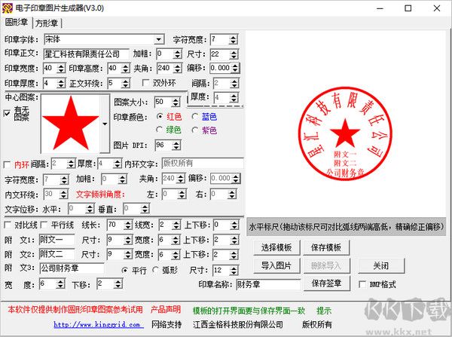The image size is (452, 337).
Task: Click the round seal preview image
Action: pyautogui.click(x=346, y=134)
